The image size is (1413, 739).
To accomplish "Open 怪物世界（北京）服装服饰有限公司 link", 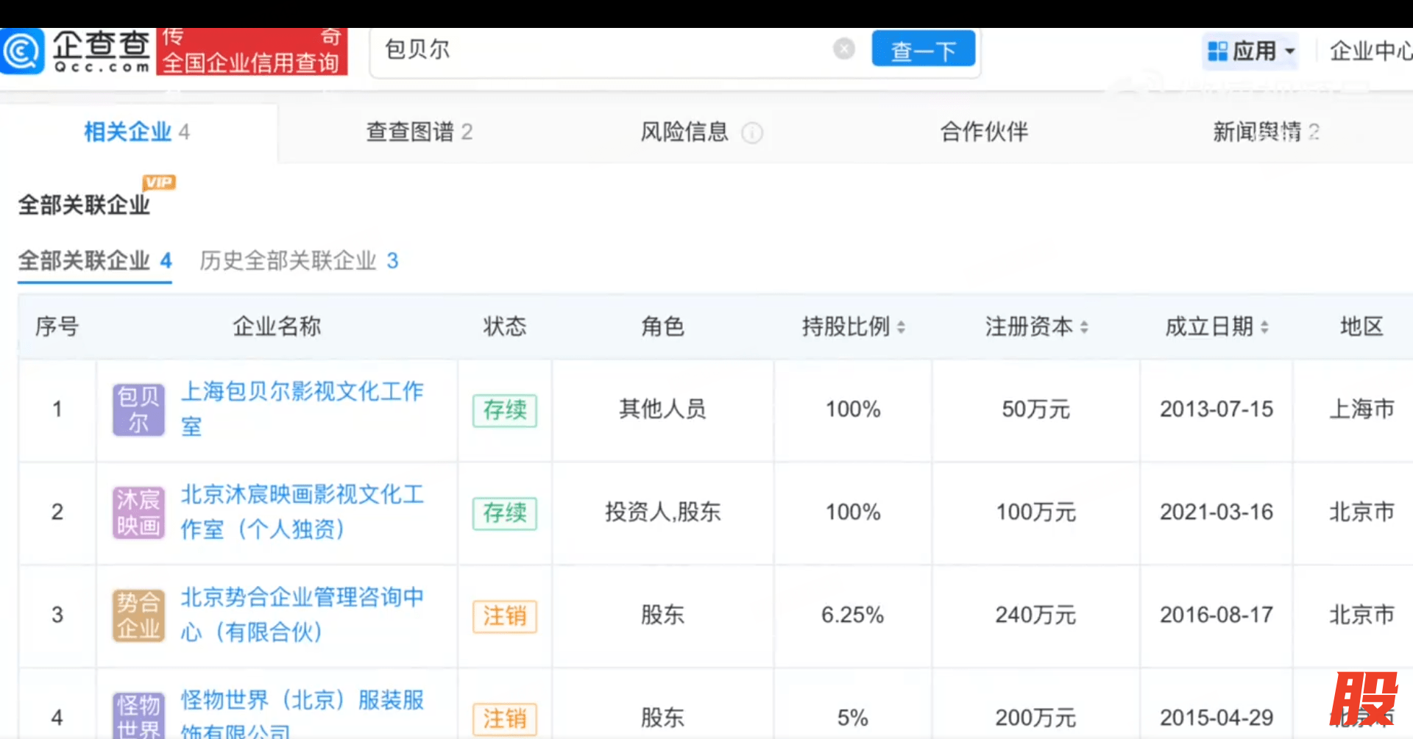I will pos(302,714).
